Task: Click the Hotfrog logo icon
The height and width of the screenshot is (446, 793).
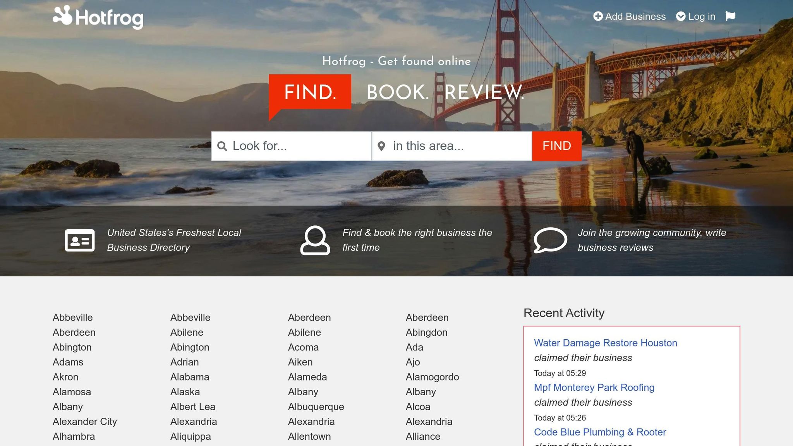Action: click(63, 15)
